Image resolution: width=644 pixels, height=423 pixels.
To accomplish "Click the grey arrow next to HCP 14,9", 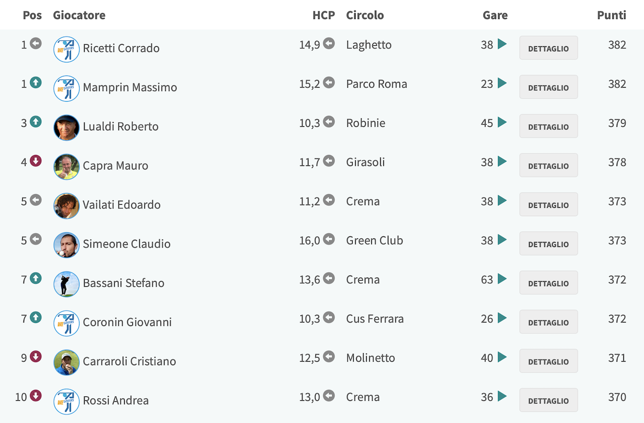I will tap(329, 43).
